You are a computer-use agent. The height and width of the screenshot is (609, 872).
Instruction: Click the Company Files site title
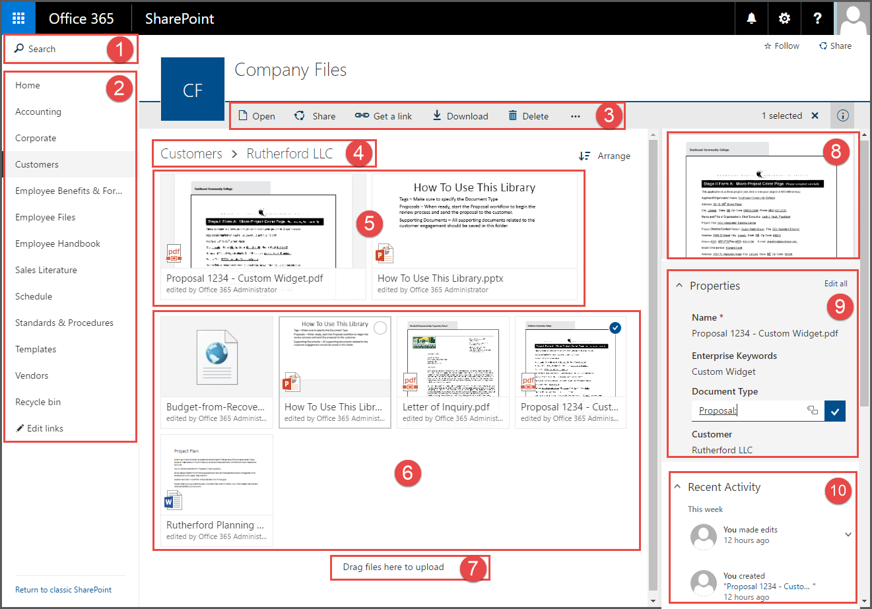coord(290,70)
